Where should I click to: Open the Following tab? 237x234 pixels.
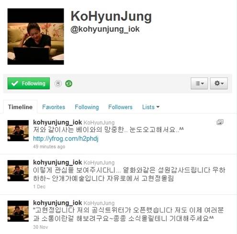(87, 107)
